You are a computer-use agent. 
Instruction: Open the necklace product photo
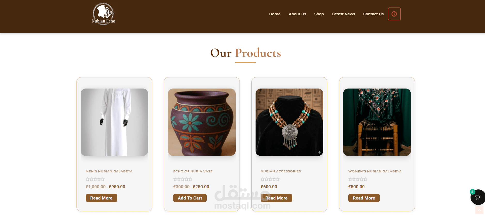tap(289, 122)
